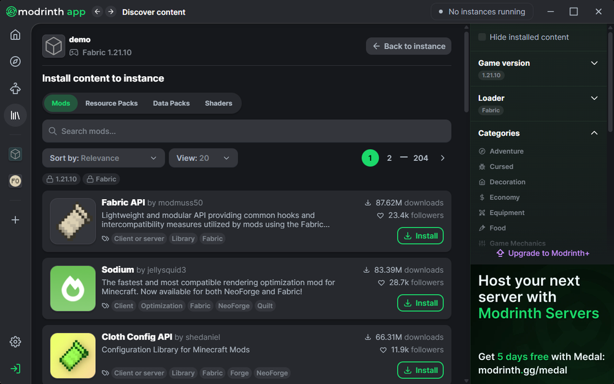The image size is (614, 384).
Task: Open the Discover content compass icon
Action: pyautogui.click(x=15, y=61)
